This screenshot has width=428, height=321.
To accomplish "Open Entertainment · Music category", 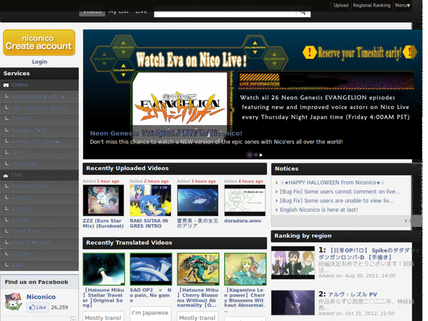I will (x=39, y=96).
